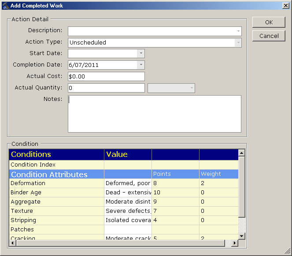Image resolution: width=292 pixels, height=256 pixels.
Task: Click the Conditions column header
Action: pyautogui.click(x=57, y=155)
